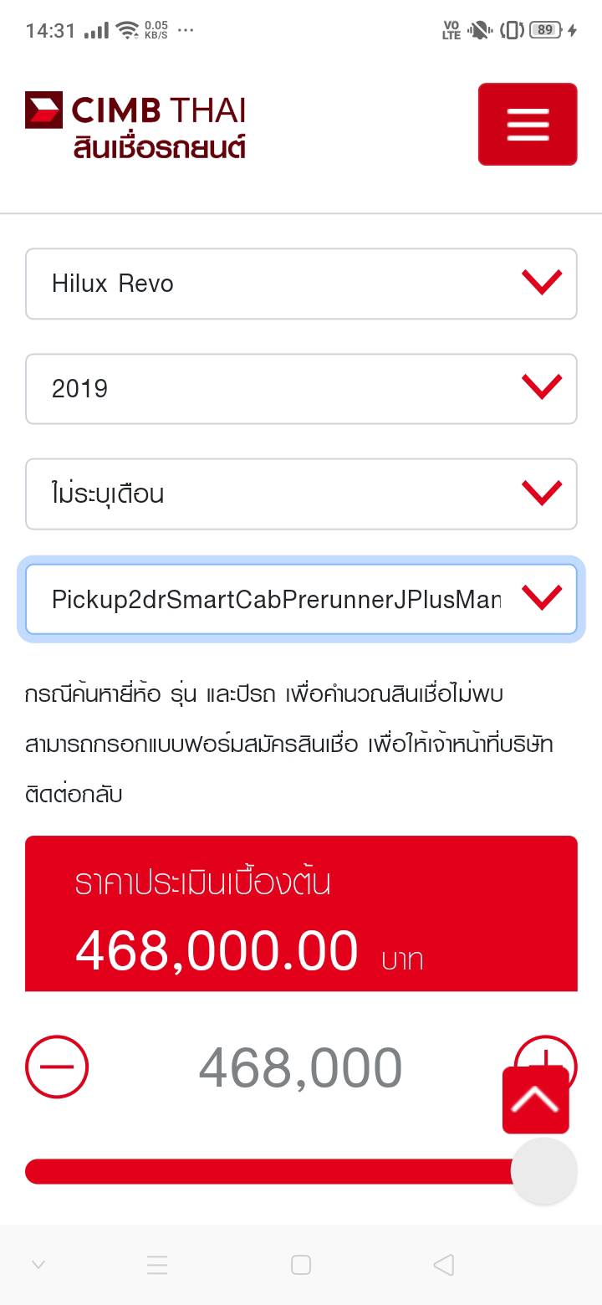Open the Android recent apps button
Screen dimensions: 602x1305
[x=157, y=1265]
